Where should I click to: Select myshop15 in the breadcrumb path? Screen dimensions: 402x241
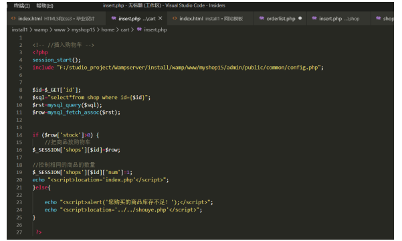click(83, 29)
